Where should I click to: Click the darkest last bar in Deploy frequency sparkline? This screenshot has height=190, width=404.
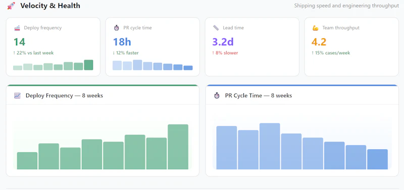coord(88,65)
